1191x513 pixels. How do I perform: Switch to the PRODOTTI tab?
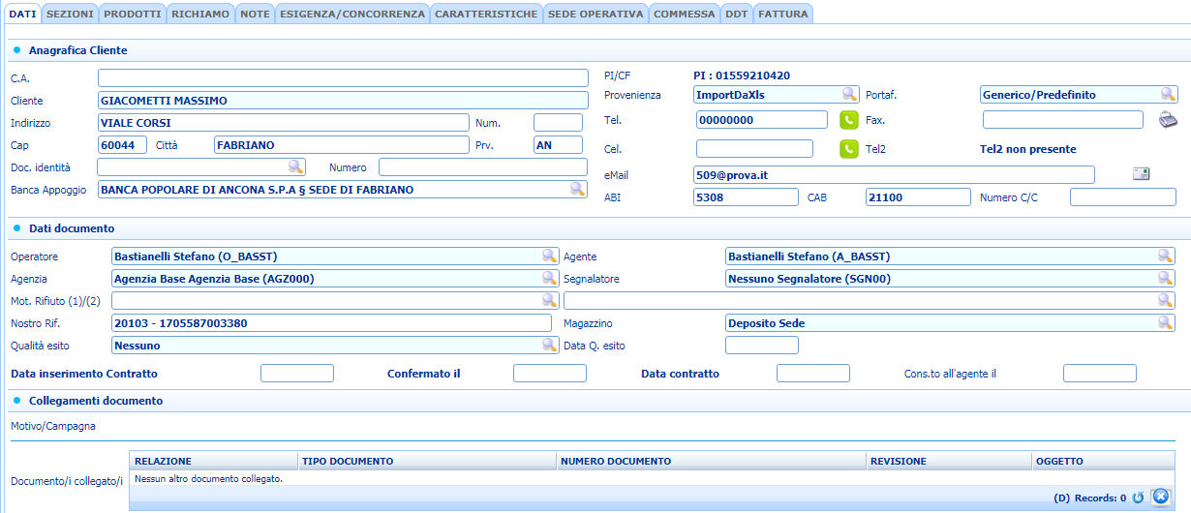tap(132, 14)
